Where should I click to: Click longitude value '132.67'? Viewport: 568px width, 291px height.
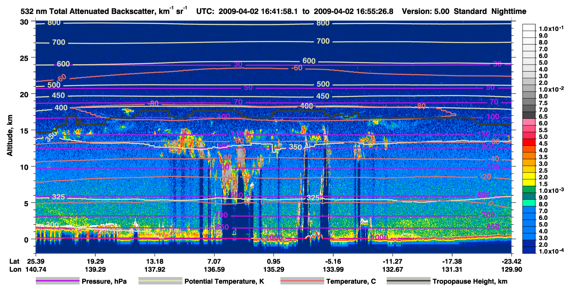tap(393, 269)
